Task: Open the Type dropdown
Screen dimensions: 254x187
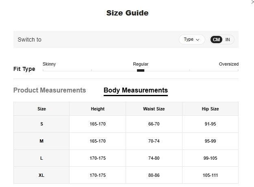Action: point(192,40)
